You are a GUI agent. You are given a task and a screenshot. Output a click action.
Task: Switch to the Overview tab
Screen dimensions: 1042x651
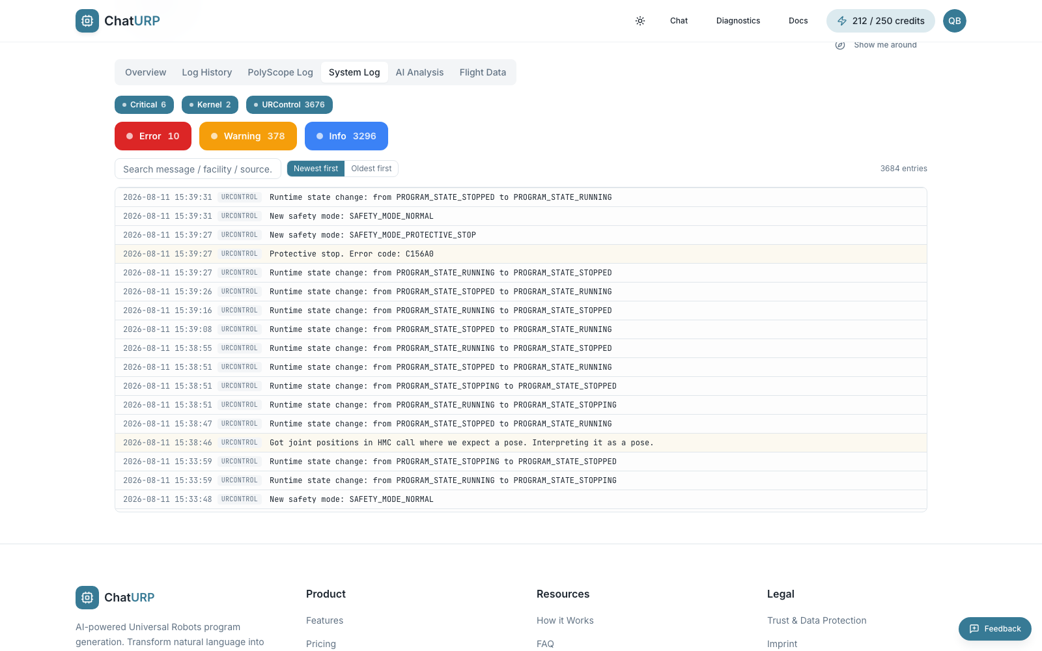click(146, 72)
